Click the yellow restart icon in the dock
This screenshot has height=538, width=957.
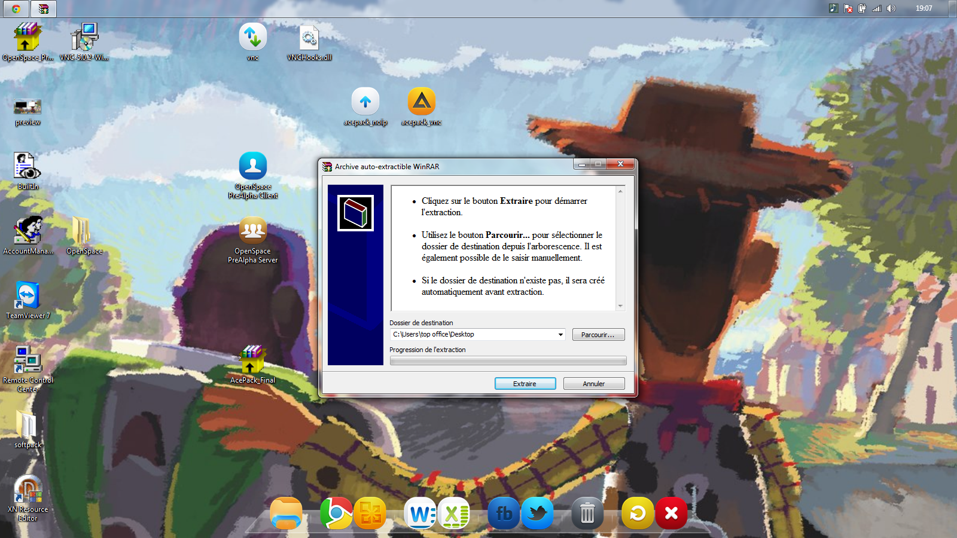[638, 513]
